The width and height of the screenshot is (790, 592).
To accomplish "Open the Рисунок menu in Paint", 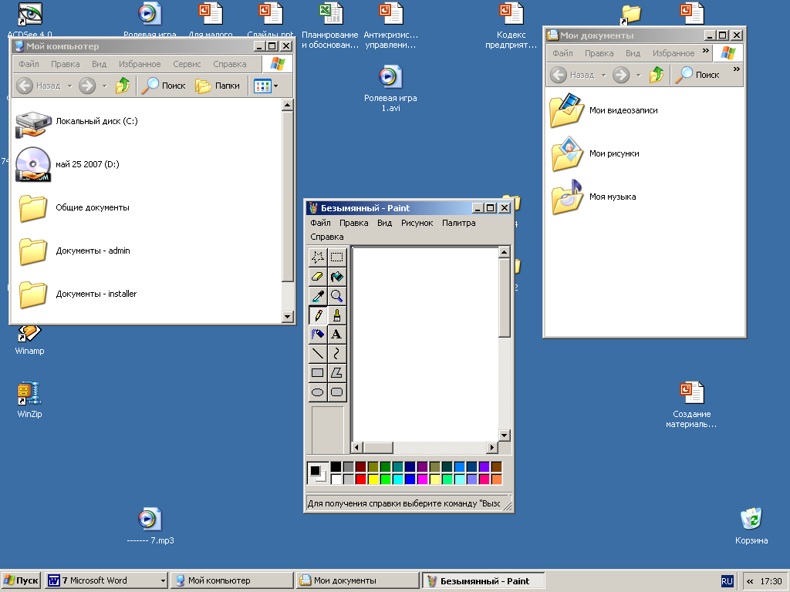I will [417, 223].
